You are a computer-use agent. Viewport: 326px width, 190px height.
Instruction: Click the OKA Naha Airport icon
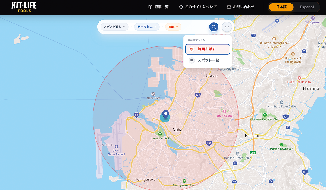click(x=116, y=147)
